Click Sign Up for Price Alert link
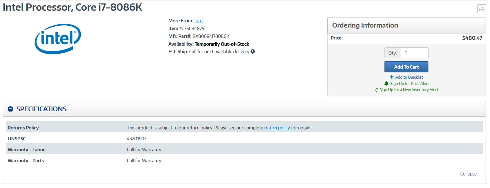This screenshot has height=188, width=490. [409, 83]
